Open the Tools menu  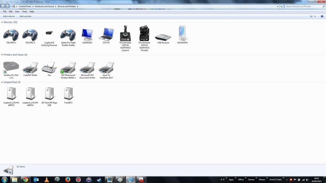pyautogui.click(x=25, y=12)
